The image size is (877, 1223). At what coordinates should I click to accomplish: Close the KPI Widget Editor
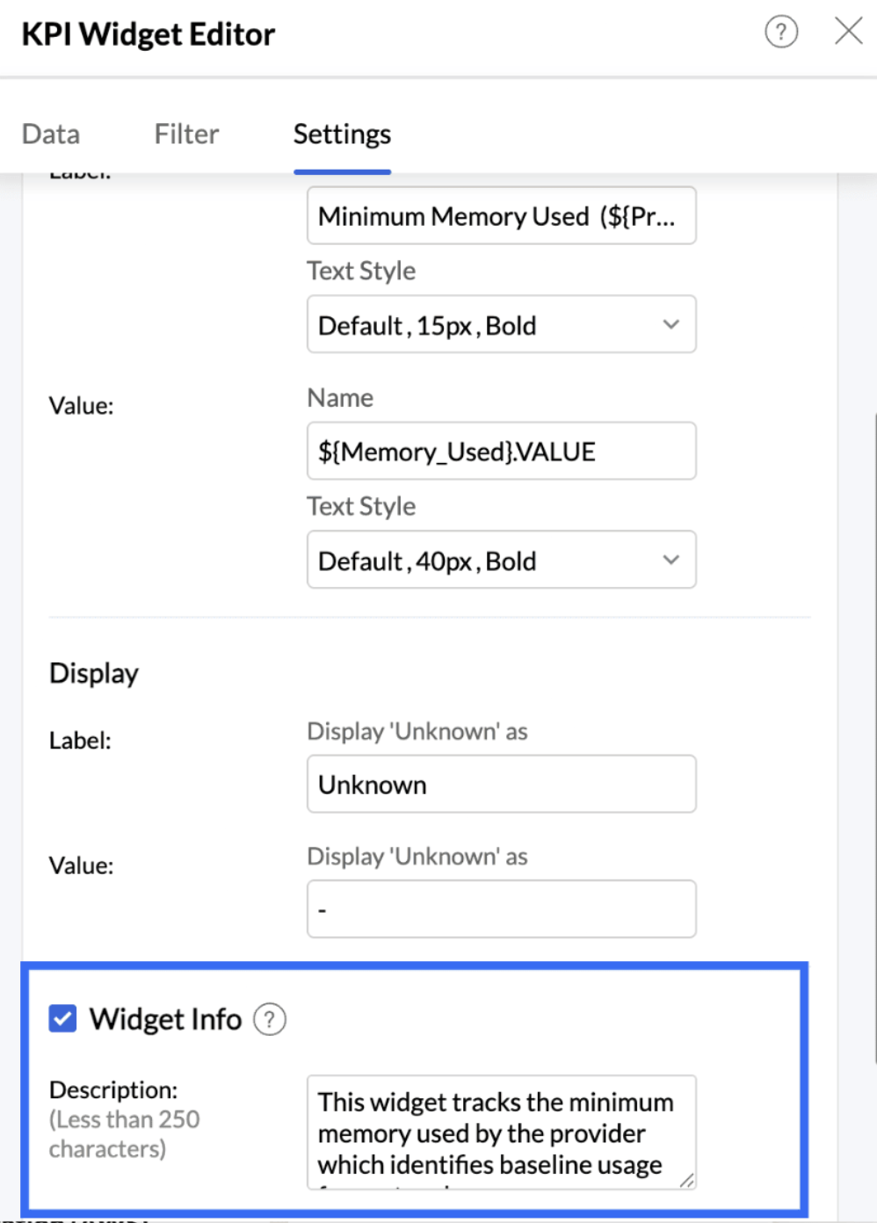pyautogui.click(x=848, y=31)
